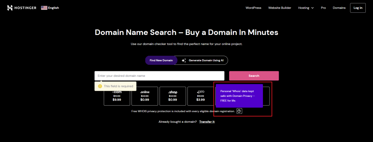Click the sparkle AI icon in the Generate Domain tab
The width and height of the screenshot is (373, 142).
click(x=184, y=60)
